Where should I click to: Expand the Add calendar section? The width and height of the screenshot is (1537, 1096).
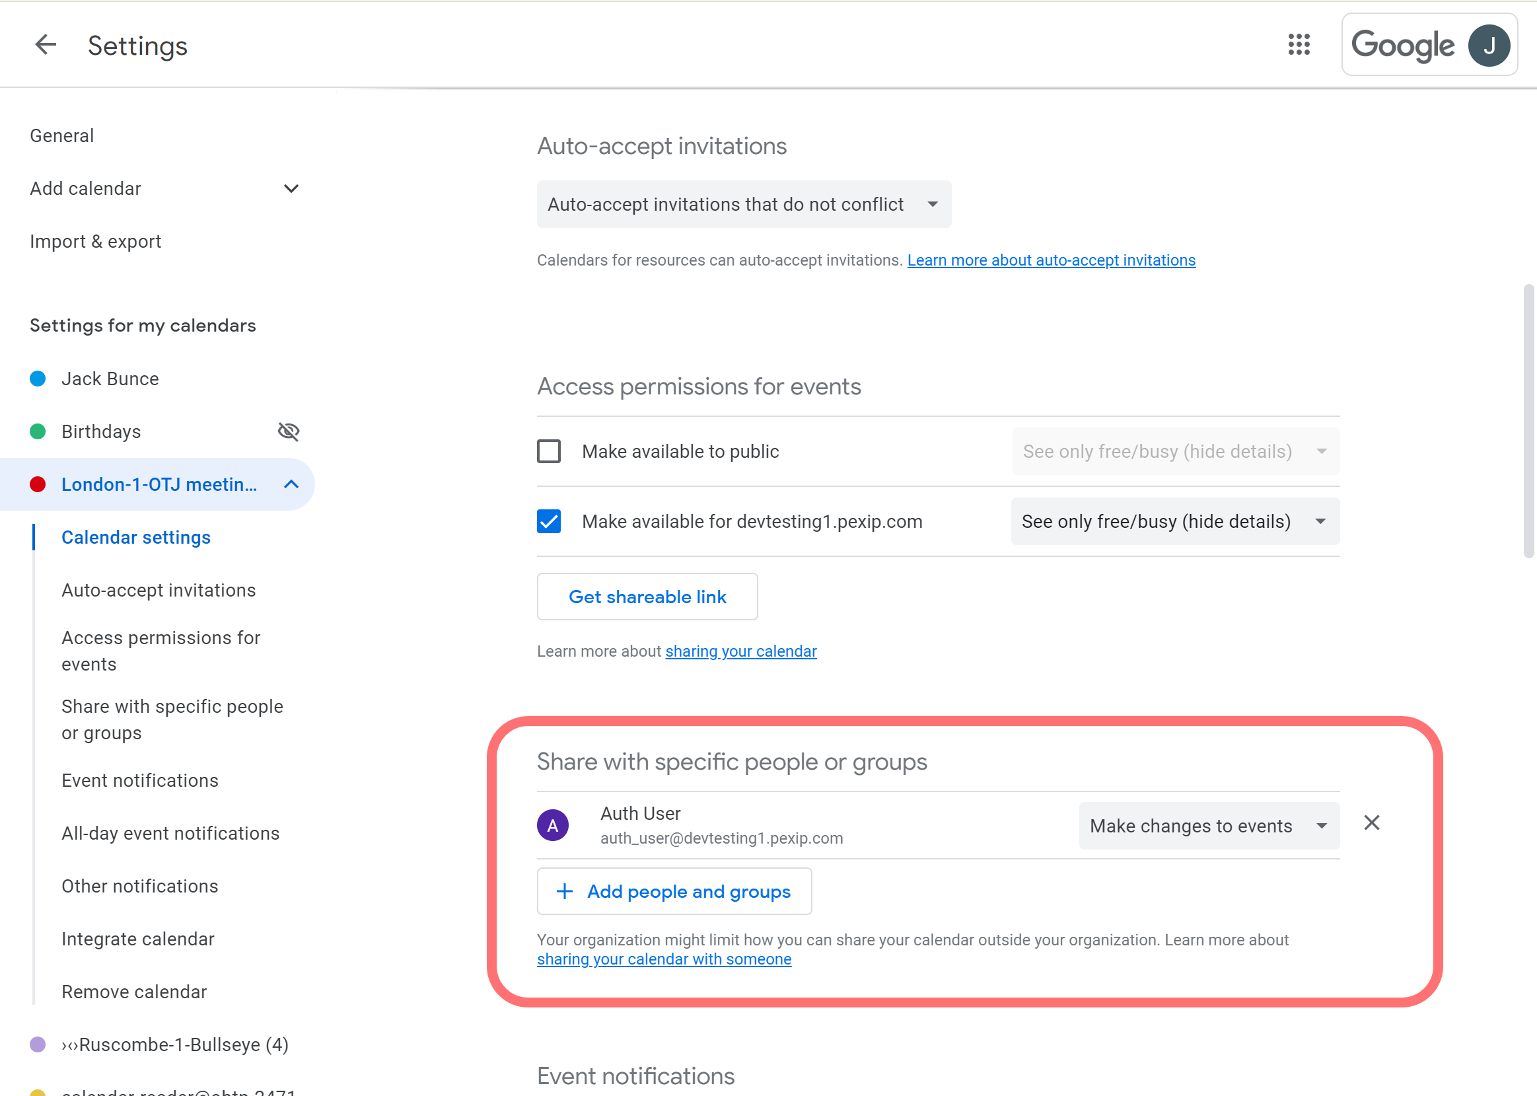click(291, 188)
